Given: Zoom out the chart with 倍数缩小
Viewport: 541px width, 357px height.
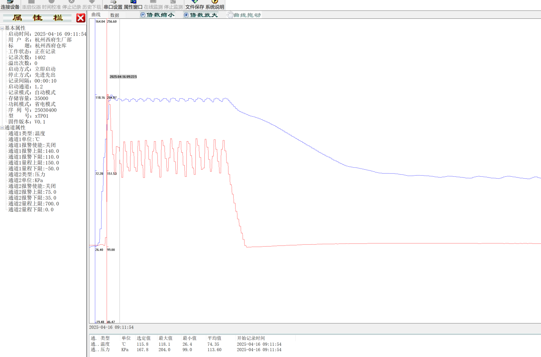Looking at the screenshot, I should point(157,15).
